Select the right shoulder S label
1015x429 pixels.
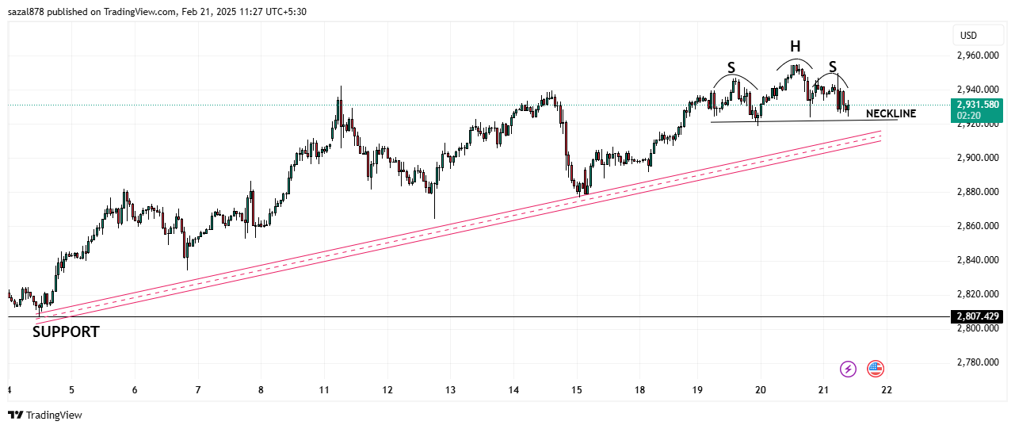pos(833,67)
